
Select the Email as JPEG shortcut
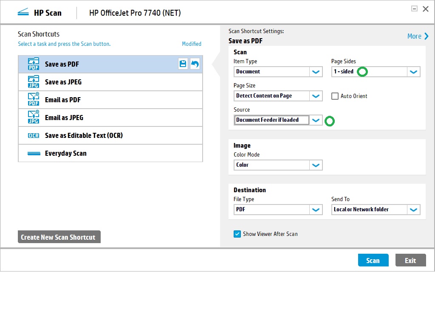[110, 118]
